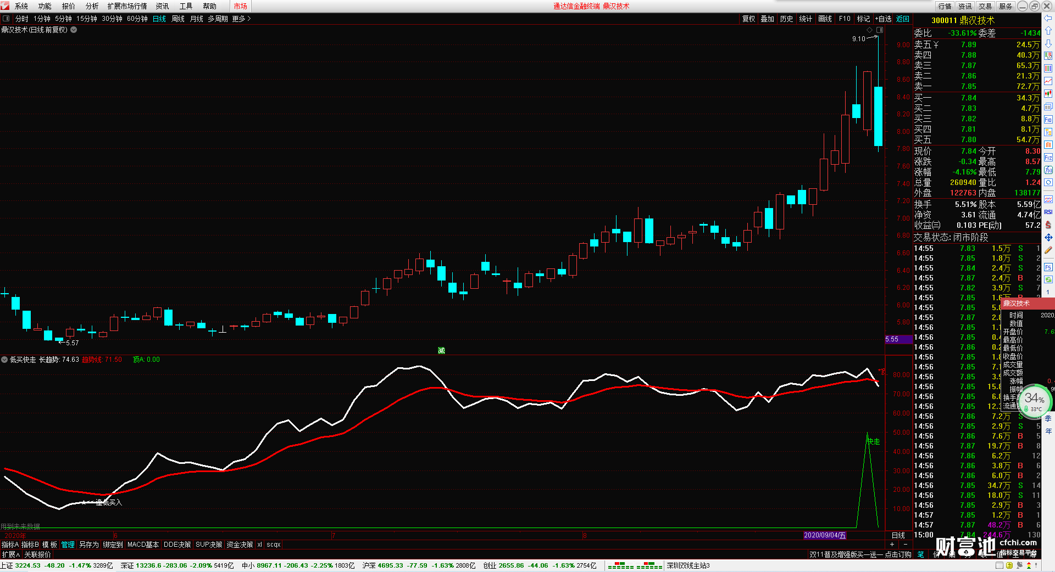Screen dimensions: 1055x572
Task: Switch to the intraday line chart icon
Action: coord(1048,81)
